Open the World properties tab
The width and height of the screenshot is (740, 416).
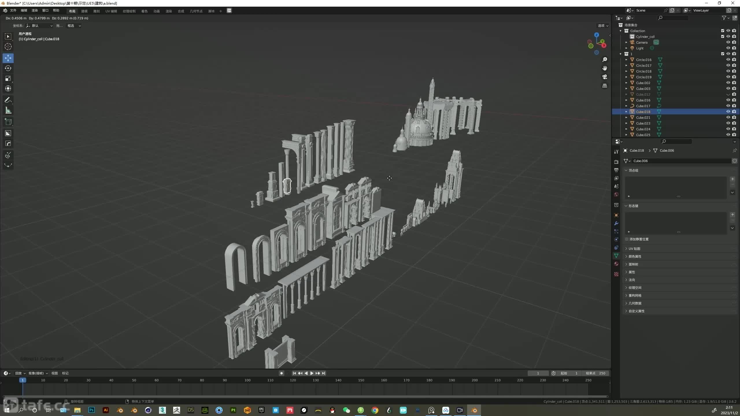[616, 194]
